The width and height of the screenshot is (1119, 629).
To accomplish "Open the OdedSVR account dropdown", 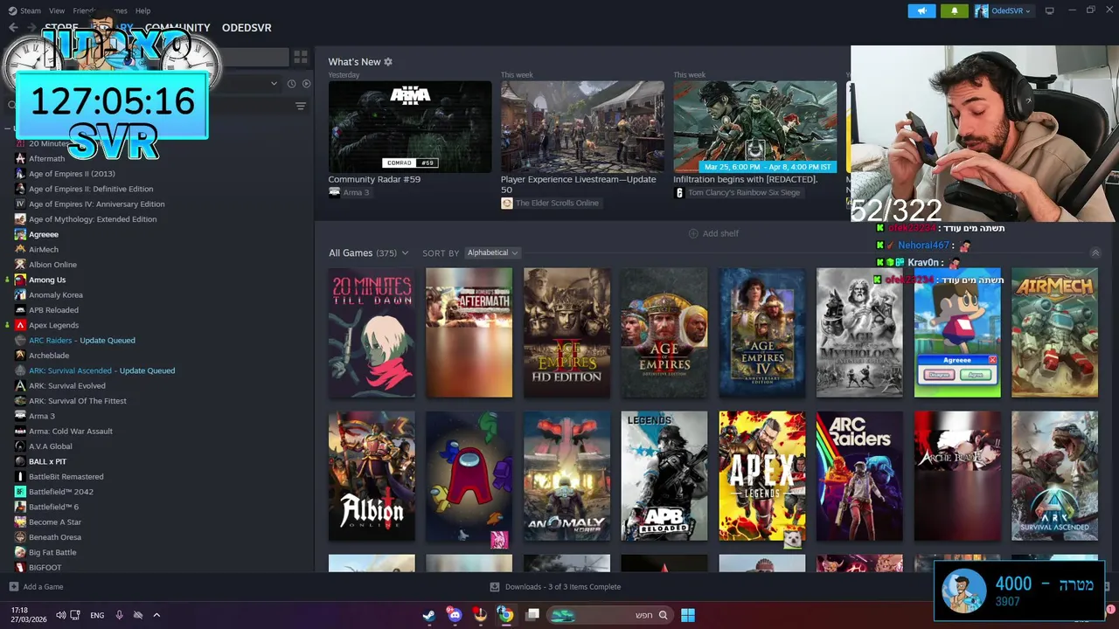I will pyautogui.click(x=1003, y=10).
